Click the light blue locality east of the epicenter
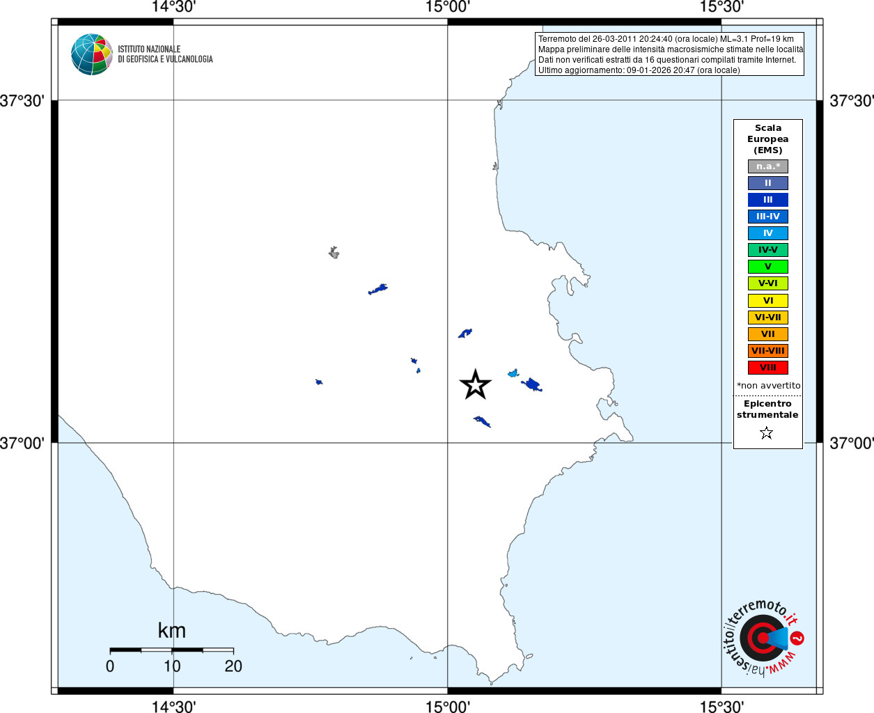874x713 pixels. pyautogui.click(x=513, y=373)
